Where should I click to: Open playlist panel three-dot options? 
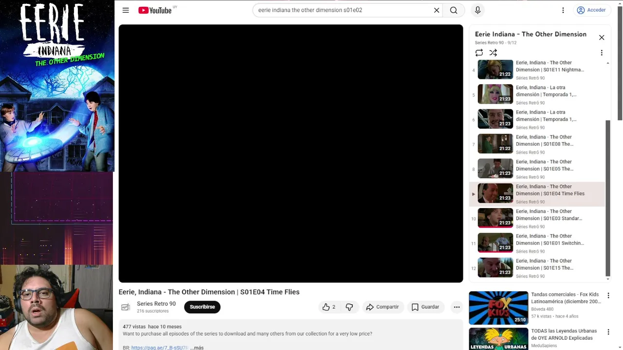[x=602, y=52]
